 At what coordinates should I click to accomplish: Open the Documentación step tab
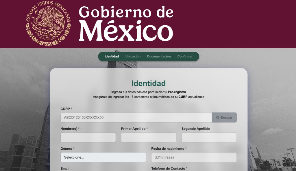click(159, 56)
